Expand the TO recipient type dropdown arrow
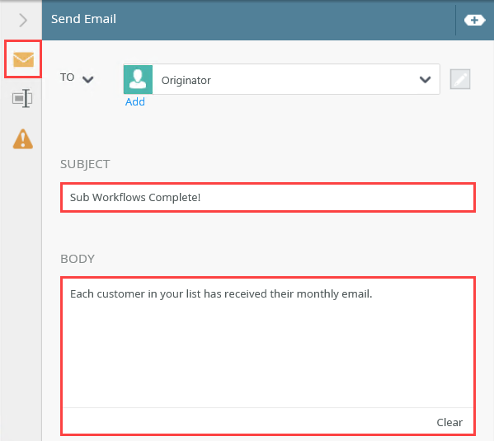 click(x=88, y=79)
